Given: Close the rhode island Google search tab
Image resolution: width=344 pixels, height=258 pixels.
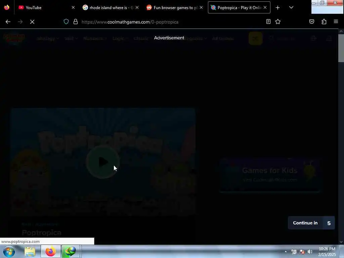Looking at the screenshot, I should [137, 7].
